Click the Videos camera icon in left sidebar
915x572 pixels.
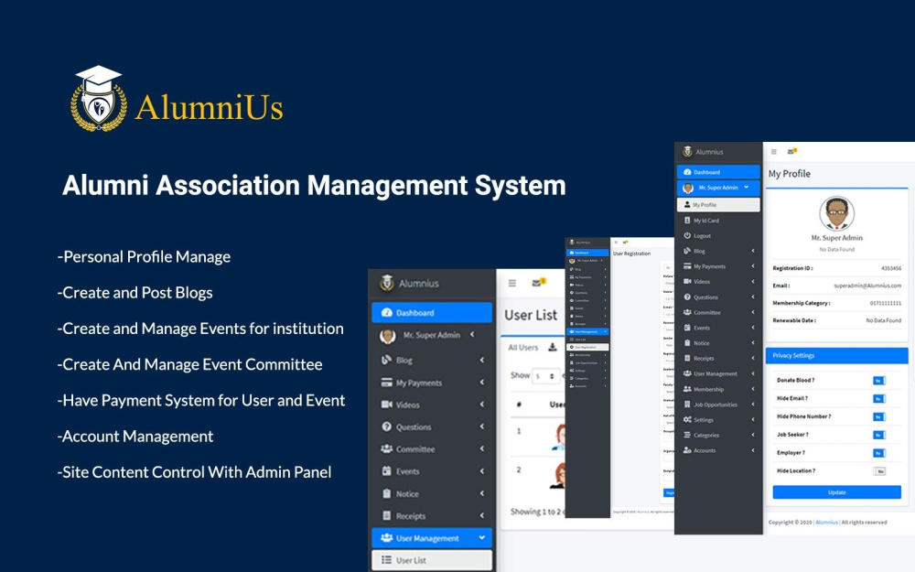click(x=386, y=405)
